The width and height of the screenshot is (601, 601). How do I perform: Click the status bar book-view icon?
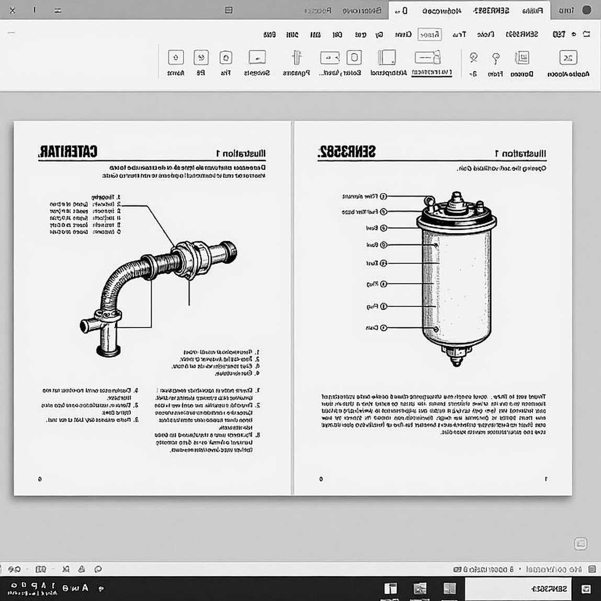click(x=41, y=569)
